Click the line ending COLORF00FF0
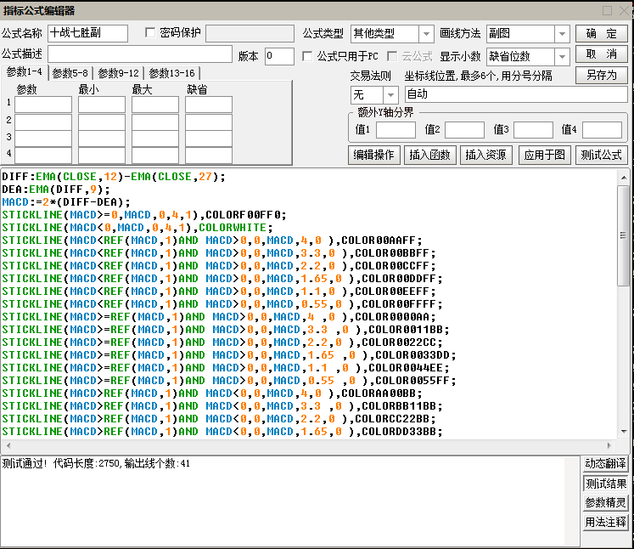Viewport: 634px width, 549px height. pos(144,215)
